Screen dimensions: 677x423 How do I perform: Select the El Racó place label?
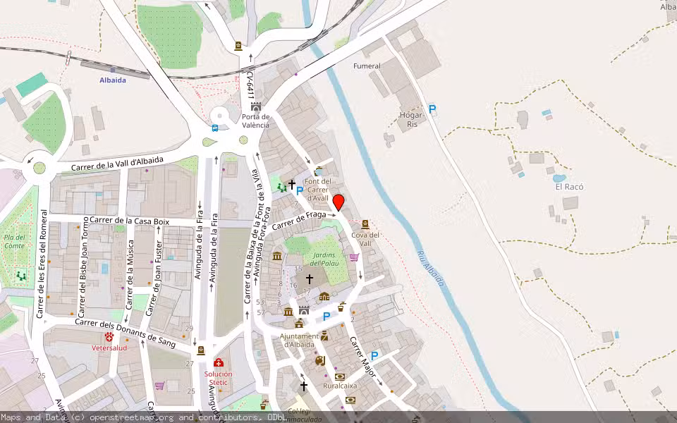tap(569, 187)
